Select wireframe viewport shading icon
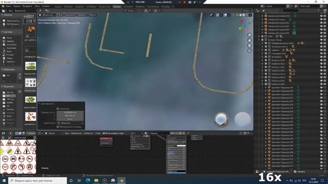Image resolution: width=328 pixels, height=184 pixels. 237,15
